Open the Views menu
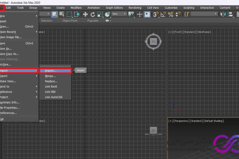 47,8
